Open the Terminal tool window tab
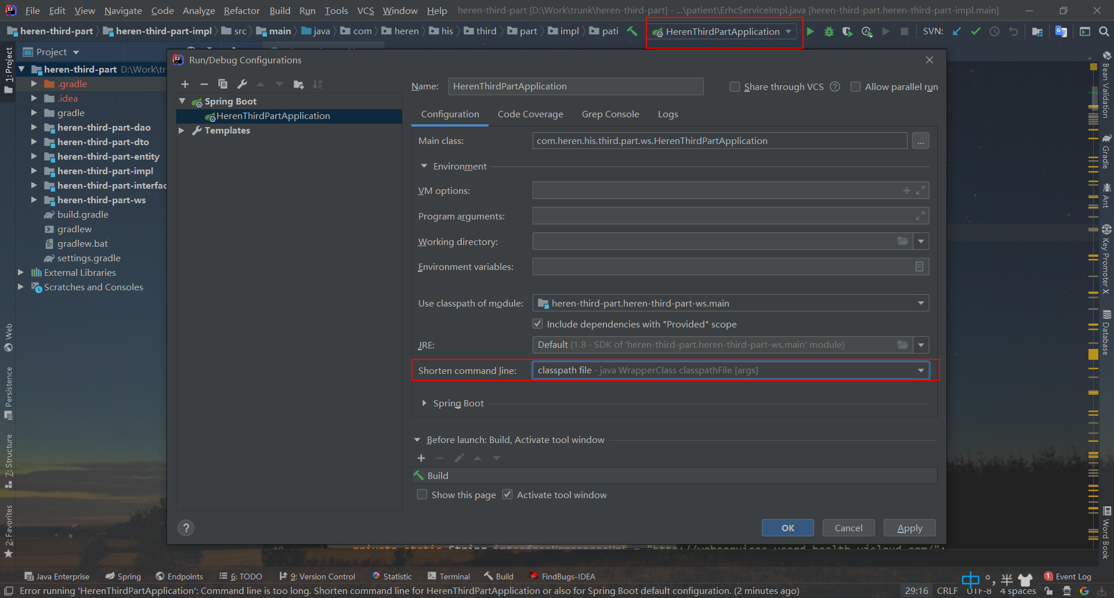Screen dimensions: 1114x598 point(449,576)
